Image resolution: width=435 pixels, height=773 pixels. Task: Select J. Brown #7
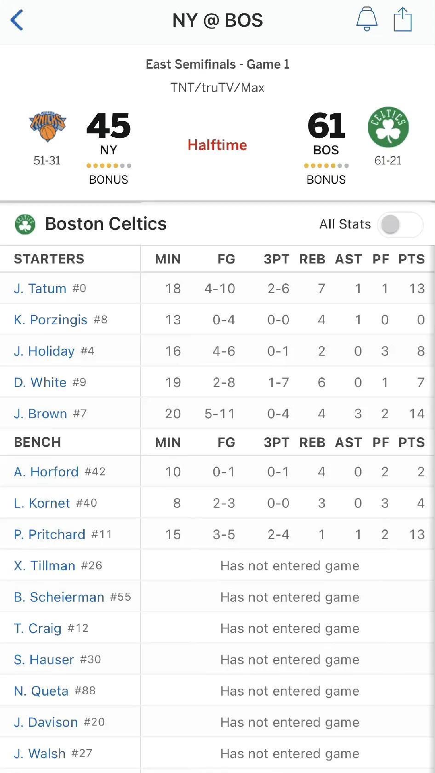click(50, 414)
